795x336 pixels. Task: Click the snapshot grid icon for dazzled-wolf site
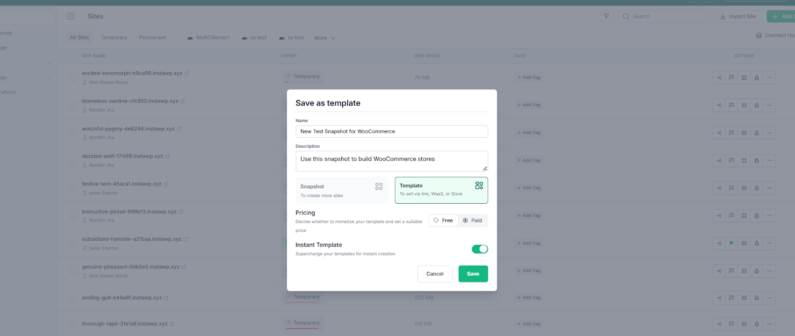[744, 161]
